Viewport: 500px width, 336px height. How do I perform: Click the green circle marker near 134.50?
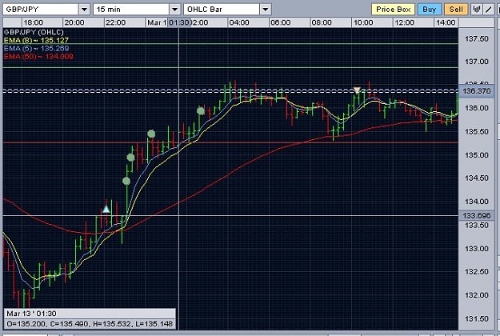126,181
